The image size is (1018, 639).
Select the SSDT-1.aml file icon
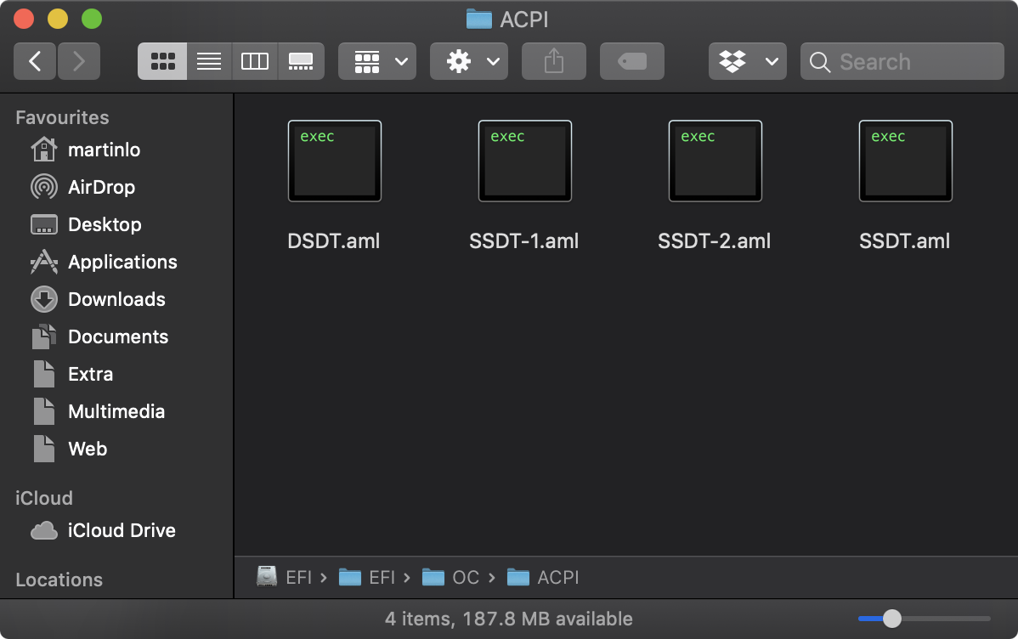pyautogui.click(x=525, y=161)
